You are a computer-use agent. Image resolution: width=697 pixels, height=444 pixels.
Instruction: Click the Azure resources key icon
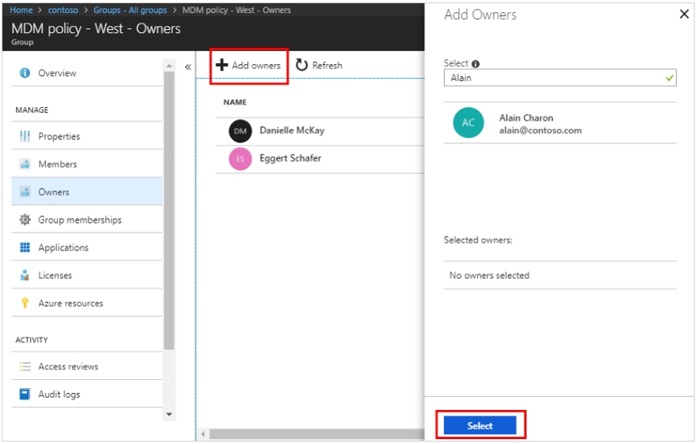24,303
